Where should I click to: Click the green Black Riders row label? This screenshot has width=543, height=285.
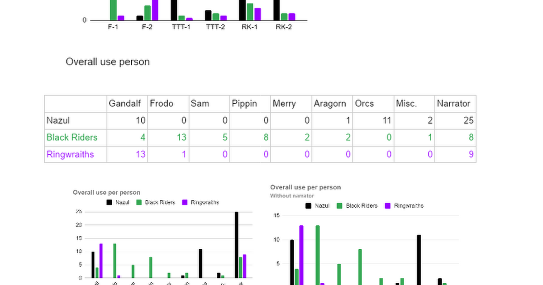coord(72,138)
